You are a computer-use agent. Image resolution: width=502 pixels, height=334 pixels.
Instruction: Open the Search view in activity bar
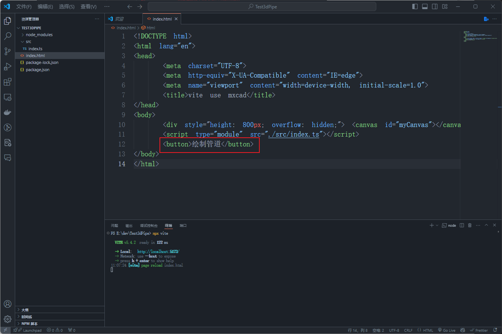7,36
